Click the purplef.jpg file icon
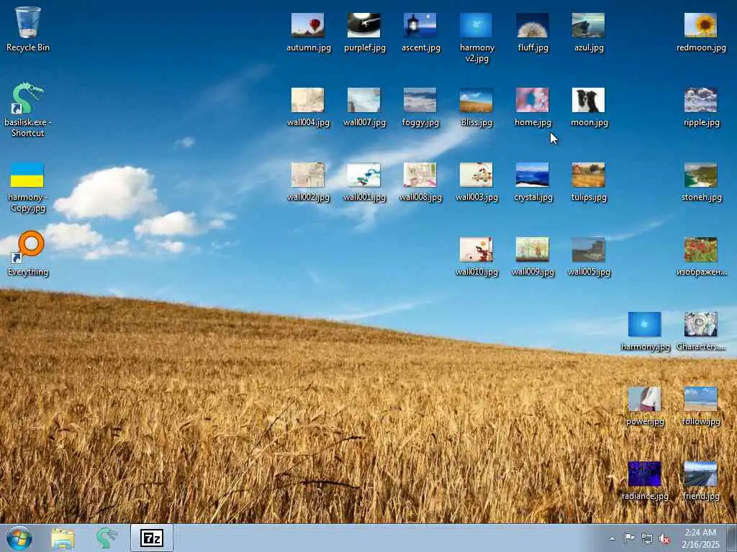This screenshot has width=737, height=552. pyautogui.click(x=364, y=32)
